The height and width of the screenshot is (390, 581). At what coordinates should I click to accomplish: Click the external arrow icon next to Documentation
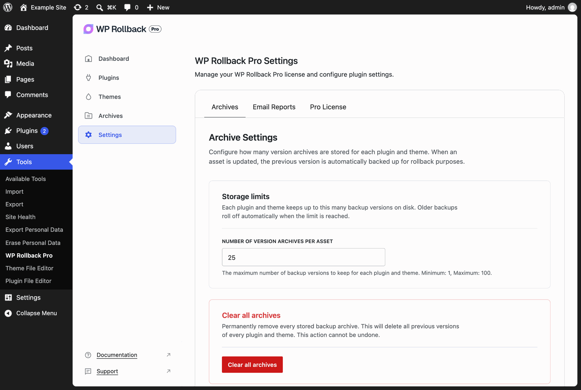pyautogui.click(x=168, y=355)
